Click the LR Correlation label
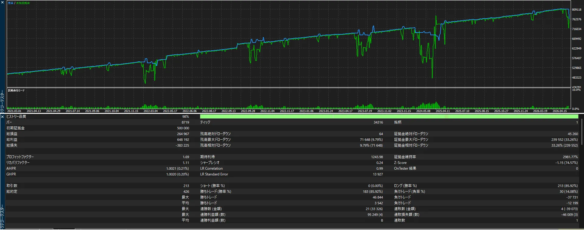 pos(212,168)
